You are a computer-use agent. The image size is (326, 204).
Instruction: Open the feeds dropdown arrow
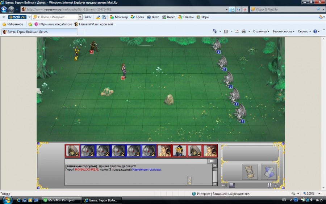click(231, 32)
